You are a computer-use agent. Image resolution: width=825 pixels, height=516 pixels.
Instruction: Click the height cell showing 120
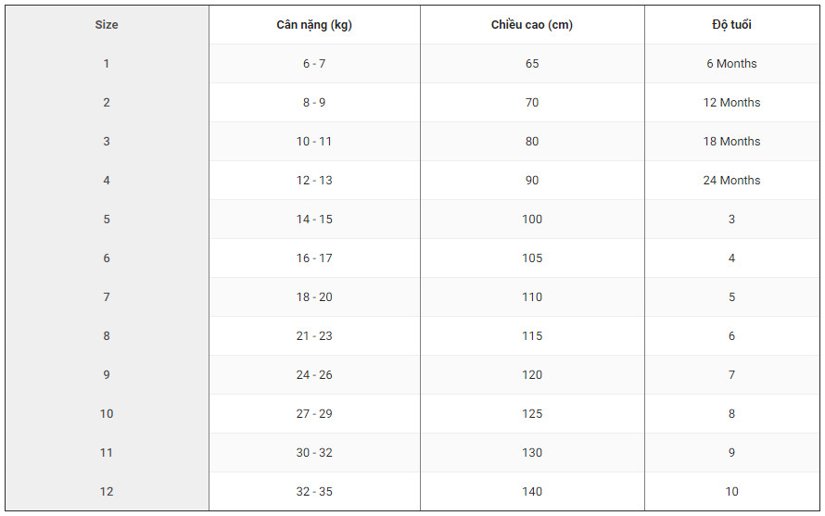pos(532,375)
